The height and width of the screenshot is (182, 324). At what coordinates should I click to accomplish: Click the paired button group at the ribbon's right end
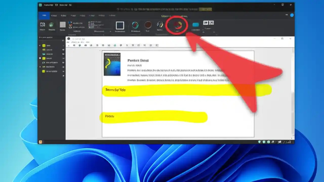click(208, 23)
